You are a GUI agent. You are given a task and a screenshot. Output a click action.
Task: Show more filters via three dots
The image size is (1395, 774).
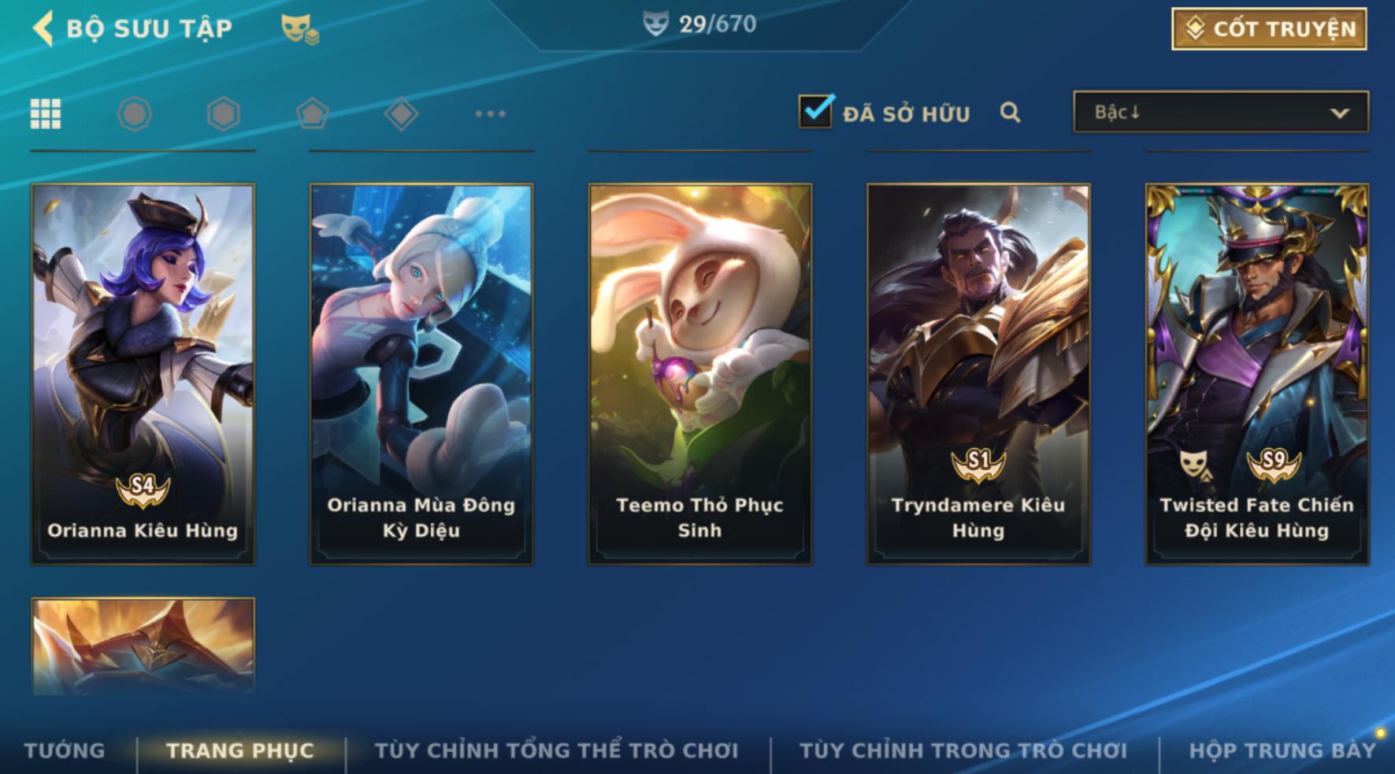pyautogui.click(x=491, y=114)
